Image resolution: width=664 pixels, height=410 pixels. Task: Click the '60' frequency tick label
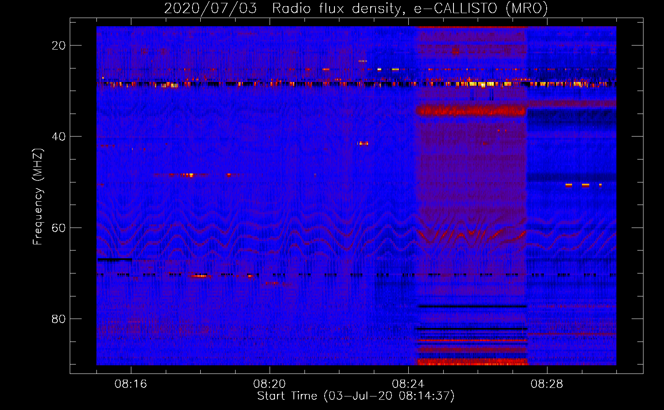click(59, 228)
